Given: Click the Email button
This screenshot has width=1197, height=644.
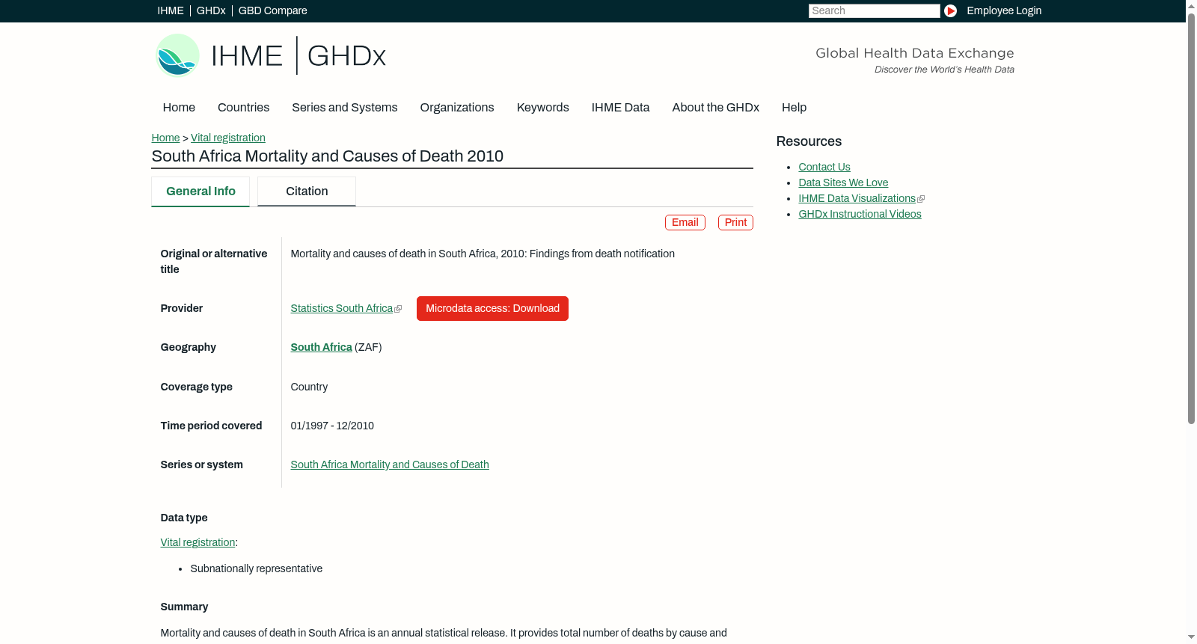Looking at the screenshot, I should pyautogui.click(x=685, y=222).
